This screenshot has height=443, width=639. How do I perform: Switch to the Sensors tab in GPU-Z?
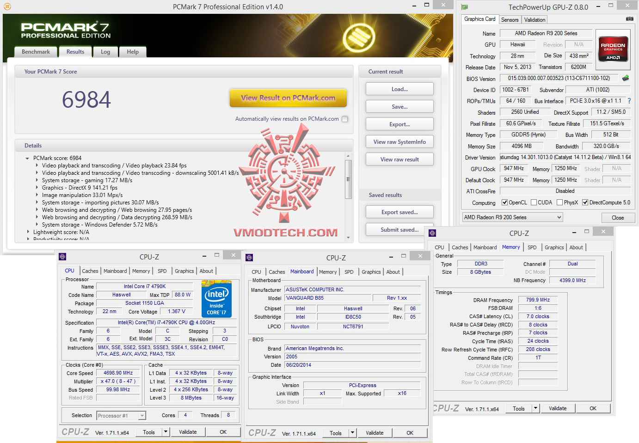pos(510,19)
